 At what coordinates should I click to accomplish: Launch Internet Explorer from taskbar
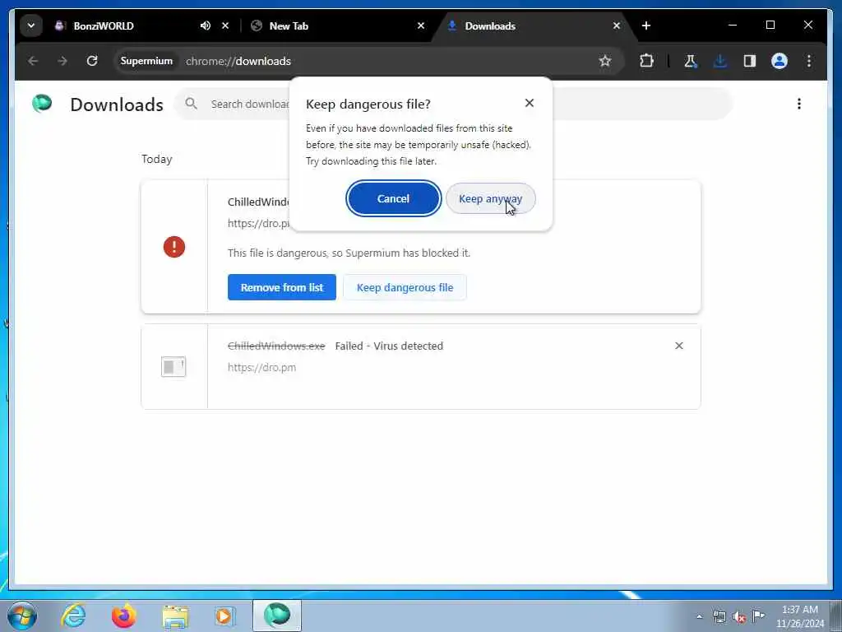(73, 616)
